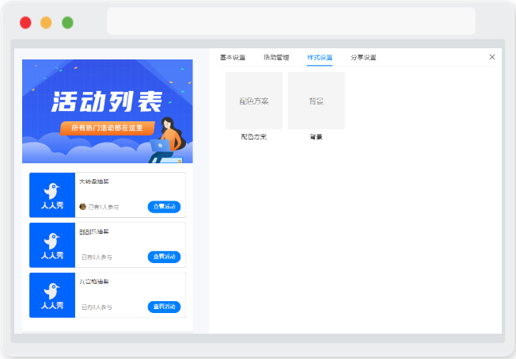Image resolution: width=516 pixels, height=359 pixels.
Task: Switch to the 活动管理 tab
Action: (x=276, y=57)
